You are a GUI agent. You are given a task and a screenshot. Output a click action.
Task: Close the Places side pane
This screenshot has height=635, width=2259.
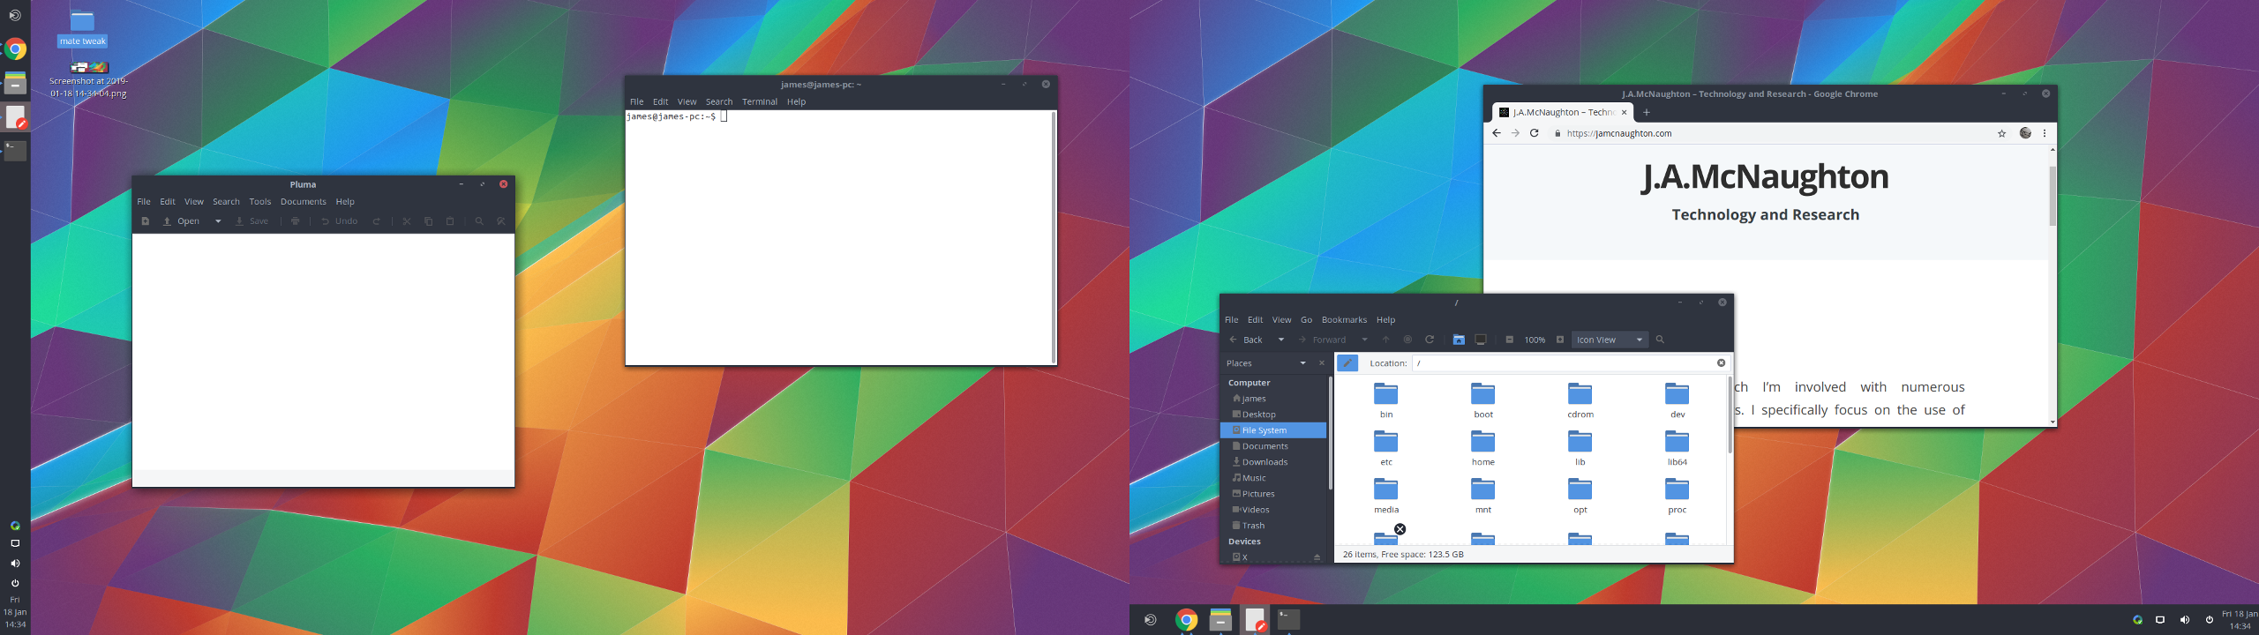(x=1321, y=363)
